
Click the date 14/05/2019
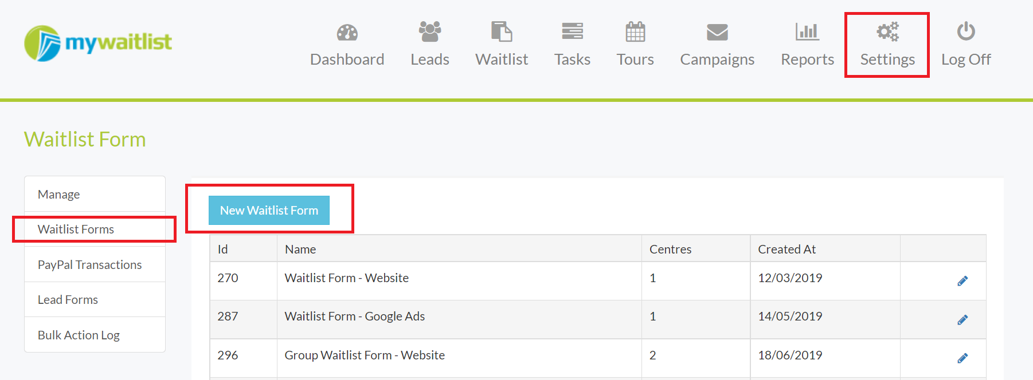790,316
